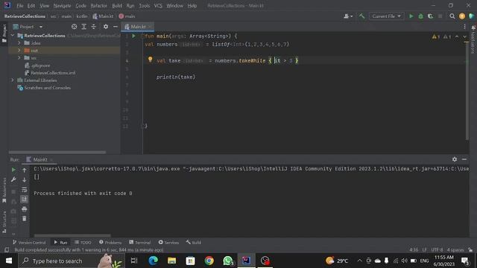477x268 pixels.
Task: Close the Main.kt editor tab
Action: [x=150, y=27]
